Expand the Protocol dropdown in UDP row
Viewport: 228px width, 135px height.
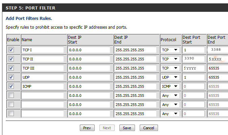click(x=170, y=77)
